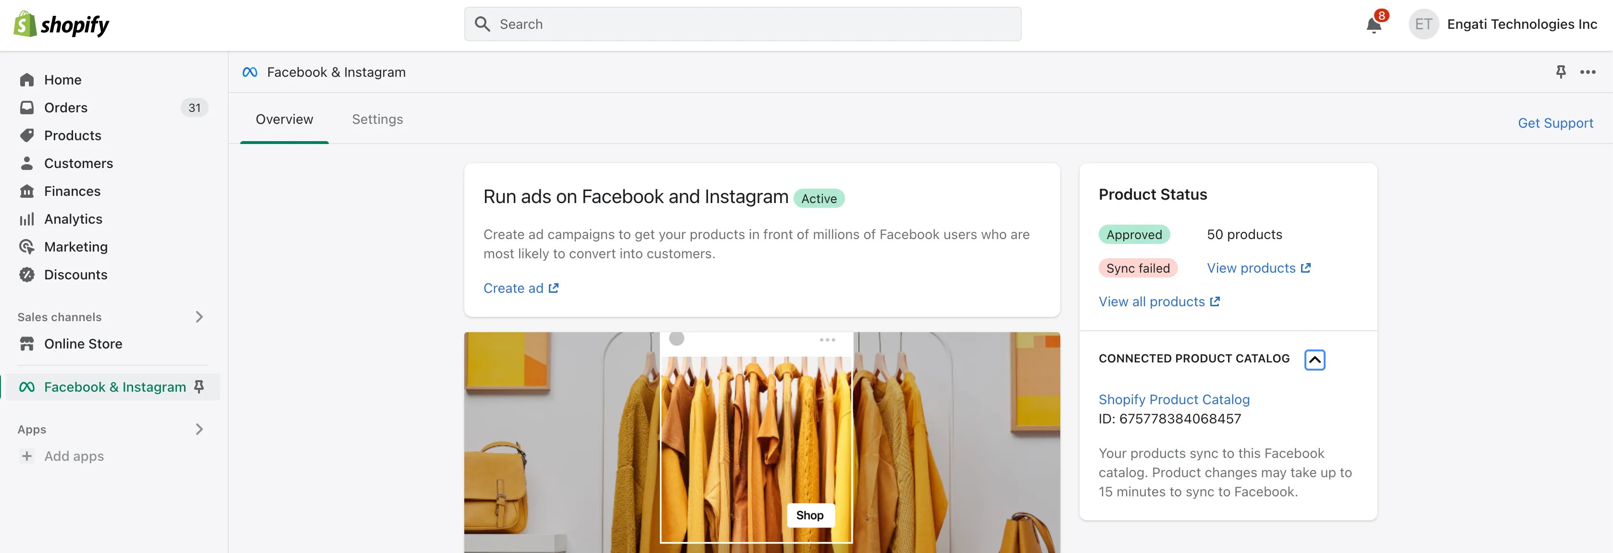Click Shop button on clothing image
This screenshot has height=553, width=1613.
tap(810, 515)
